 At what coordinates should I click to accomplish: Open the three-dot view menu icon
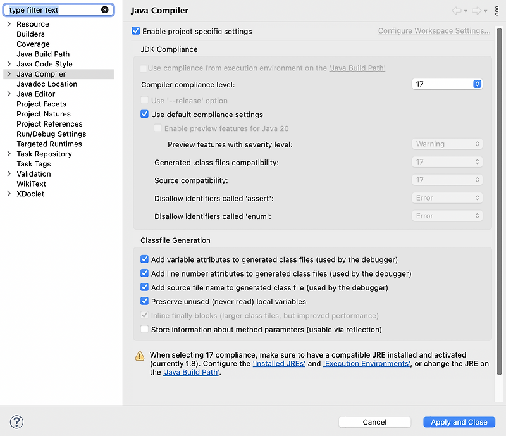[497, 11]
